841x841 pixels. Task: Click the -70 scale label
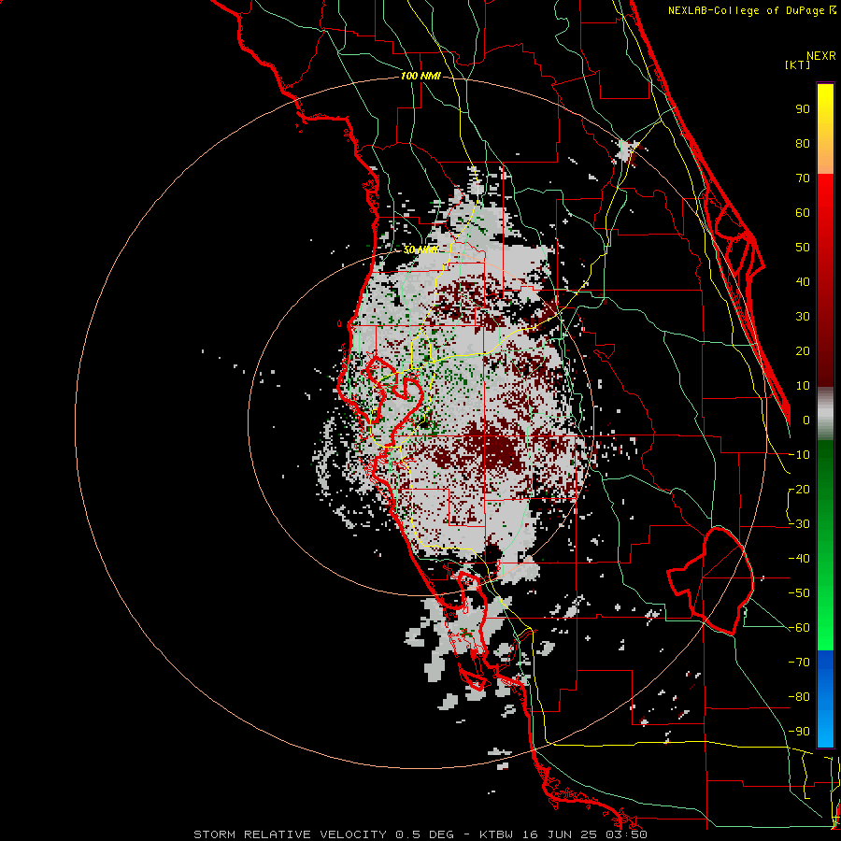click(x=799, y=663)
